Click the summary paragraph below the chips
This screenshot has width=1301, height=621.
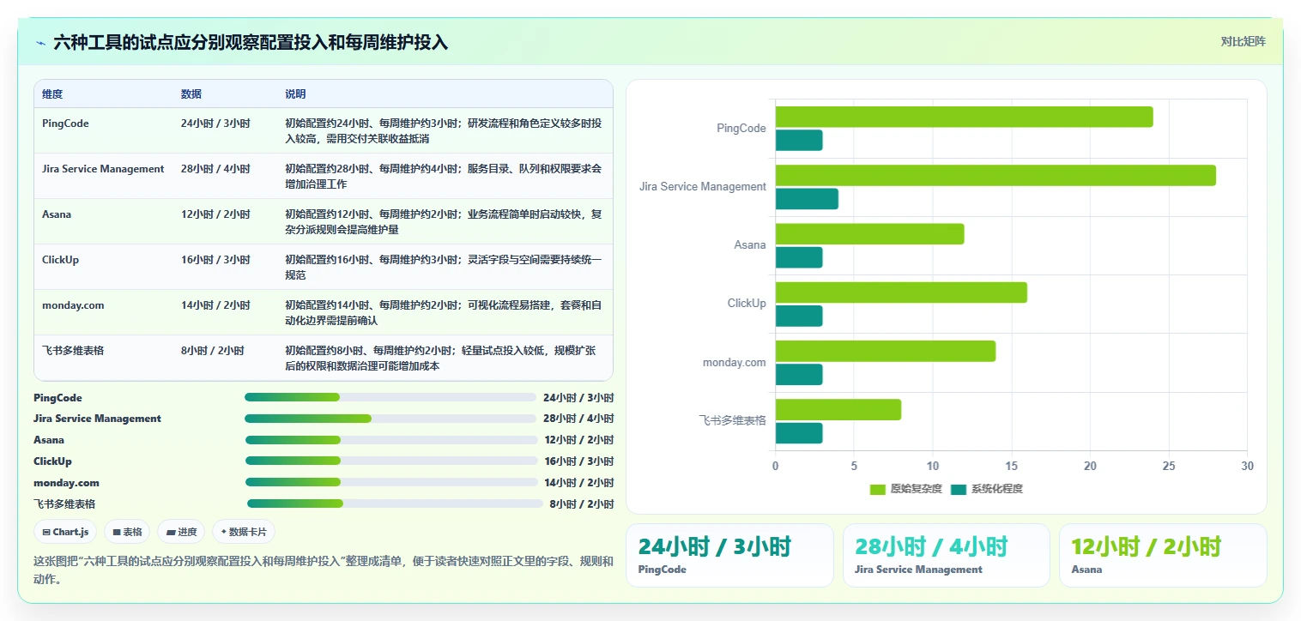[x=324, y=570]
